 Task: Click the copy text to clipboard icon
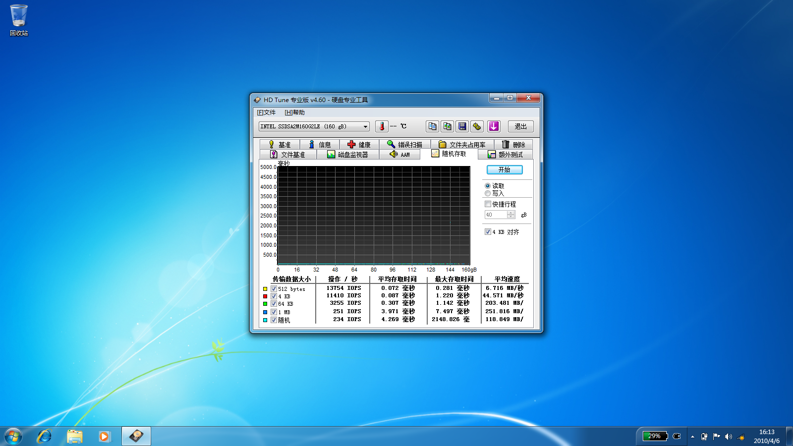(x=432, y=126)
